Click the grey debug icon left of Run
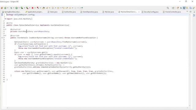The height and width of the screenshot is (110, 196). 11,8
